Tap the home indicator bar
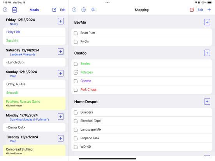215x161 pixels. (x=107, y=159)
